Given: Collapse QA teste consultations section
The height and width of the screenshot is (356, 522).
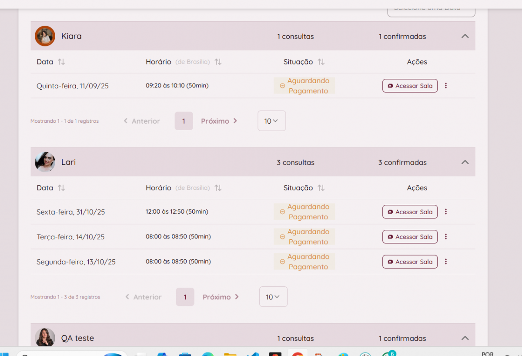Looking at the screenshot, I should (x=465, y=338).
